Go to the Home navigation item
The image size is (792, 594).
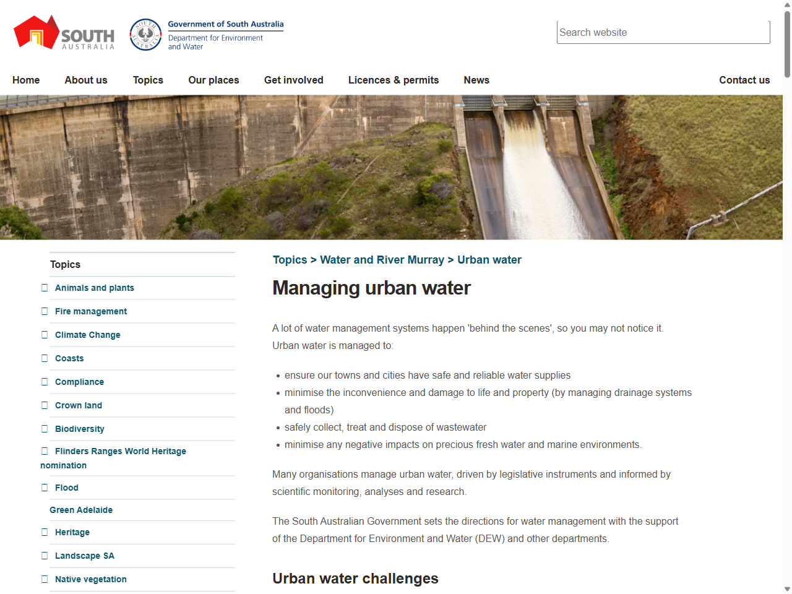tap(26, 80)
